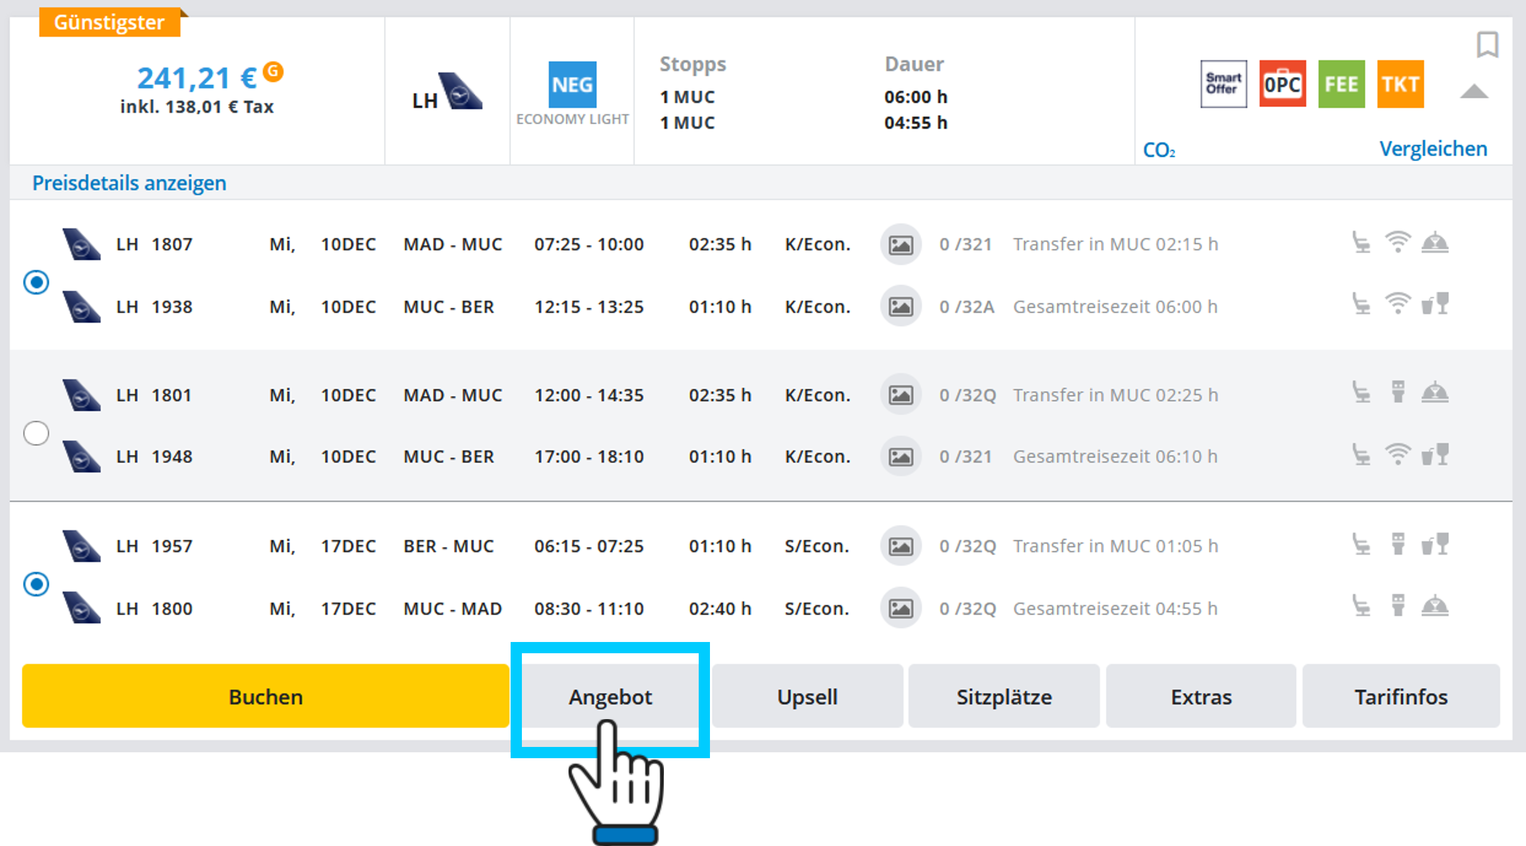Click the red OPC badge icon
The image size is (1526, 846).
pos(1283,84)
